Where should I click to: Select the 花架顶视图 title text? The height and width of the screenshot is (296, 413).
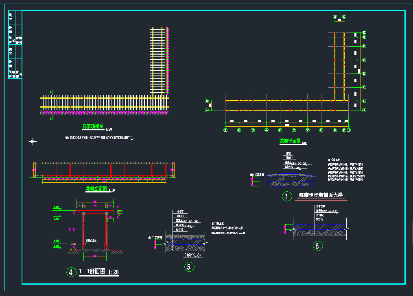(92, 126)
